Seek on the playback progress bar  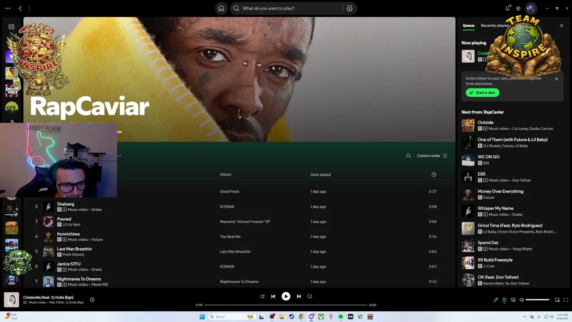click(x=286, y=305)
